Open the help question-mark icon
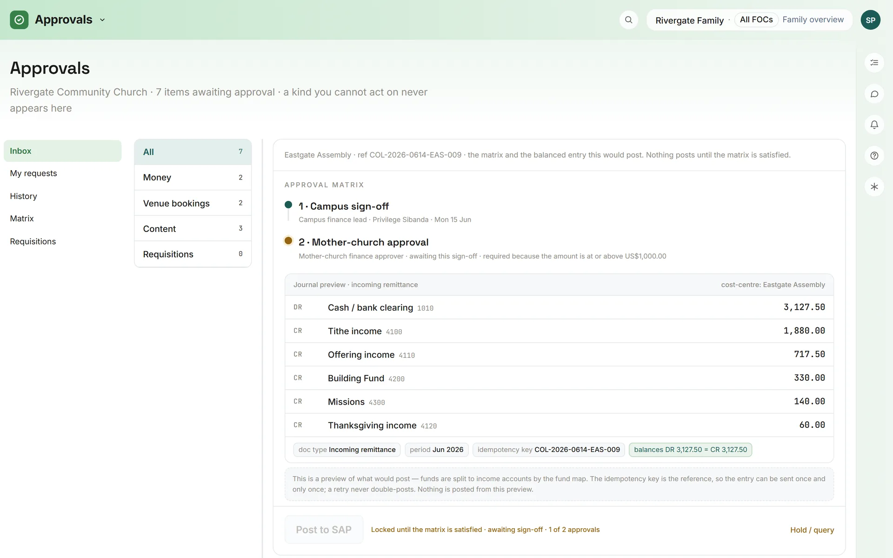The image size is (893, 558). pos(874,156)
